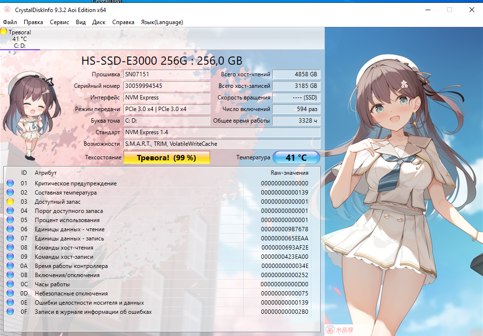
Task: Click raw value 000000423EA00
Action: [x=285, y=257]
